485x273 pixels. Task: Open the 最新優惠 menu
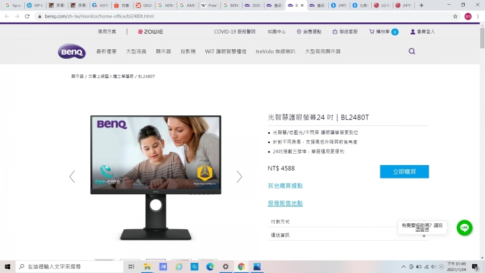pos(106,51)
